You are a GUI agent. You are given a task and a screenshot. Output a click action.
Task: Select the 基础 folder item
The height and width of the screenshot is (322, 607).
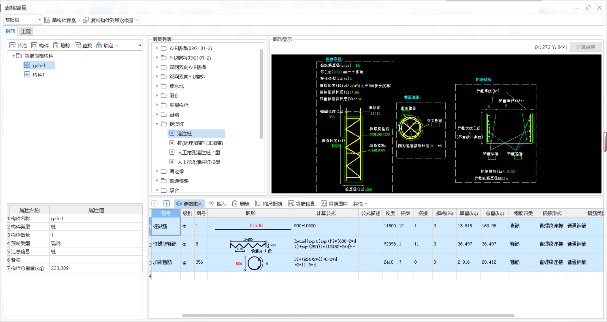point(174,115)
